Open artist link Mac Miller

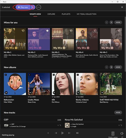click(8, 102)
